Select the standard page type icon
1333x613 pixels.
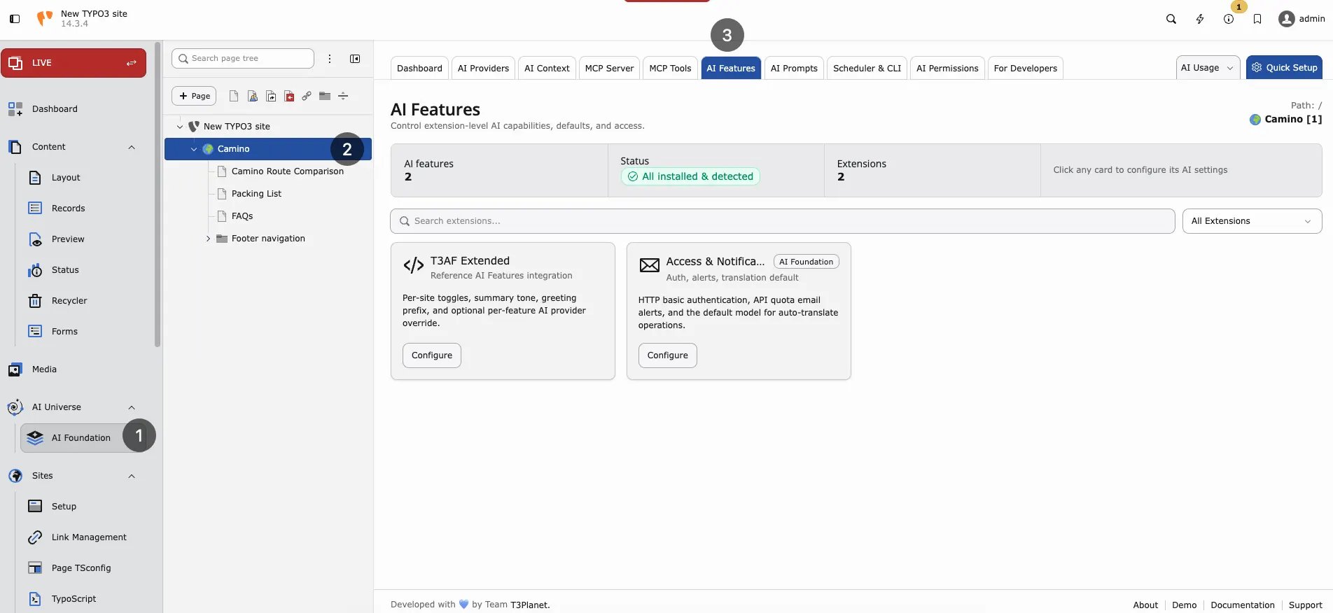(234, 96)
